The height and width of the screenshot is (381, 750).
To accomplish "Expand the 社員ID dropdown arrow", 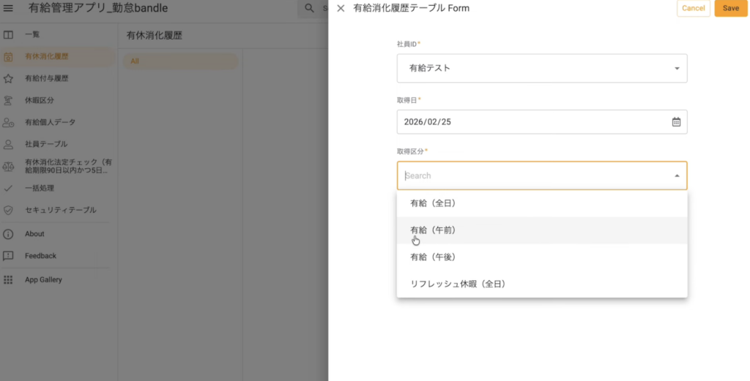I will click(x=676, y=69).
